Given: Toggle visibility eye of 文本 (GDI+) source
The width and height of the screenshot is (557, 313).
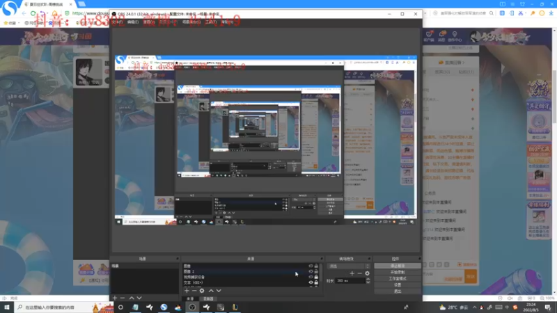Looking at the screenshot, I should coord(311,282).
